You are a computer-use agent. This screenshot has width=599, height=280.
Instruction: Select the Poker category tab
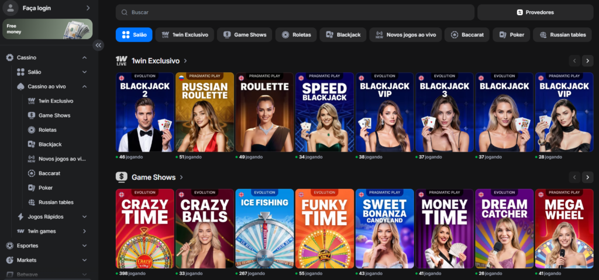pos(511,34)
